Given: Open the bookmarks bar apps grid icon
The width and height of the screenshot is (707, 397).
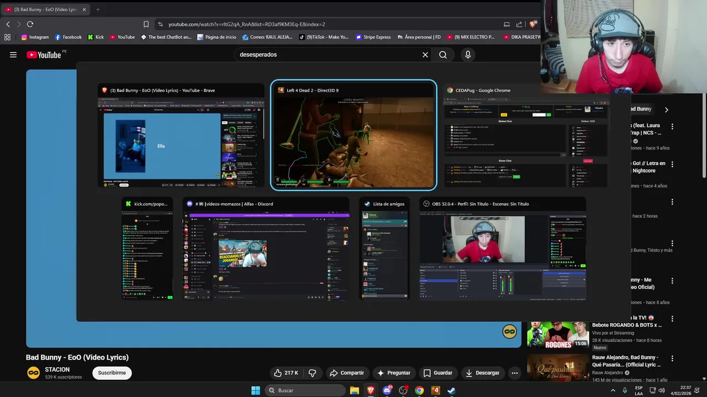Looking at the screenshot, I should (7, 37).
